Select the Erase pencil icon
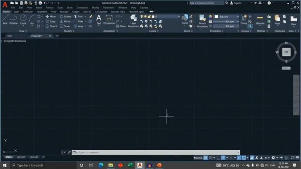 (91, 16)
